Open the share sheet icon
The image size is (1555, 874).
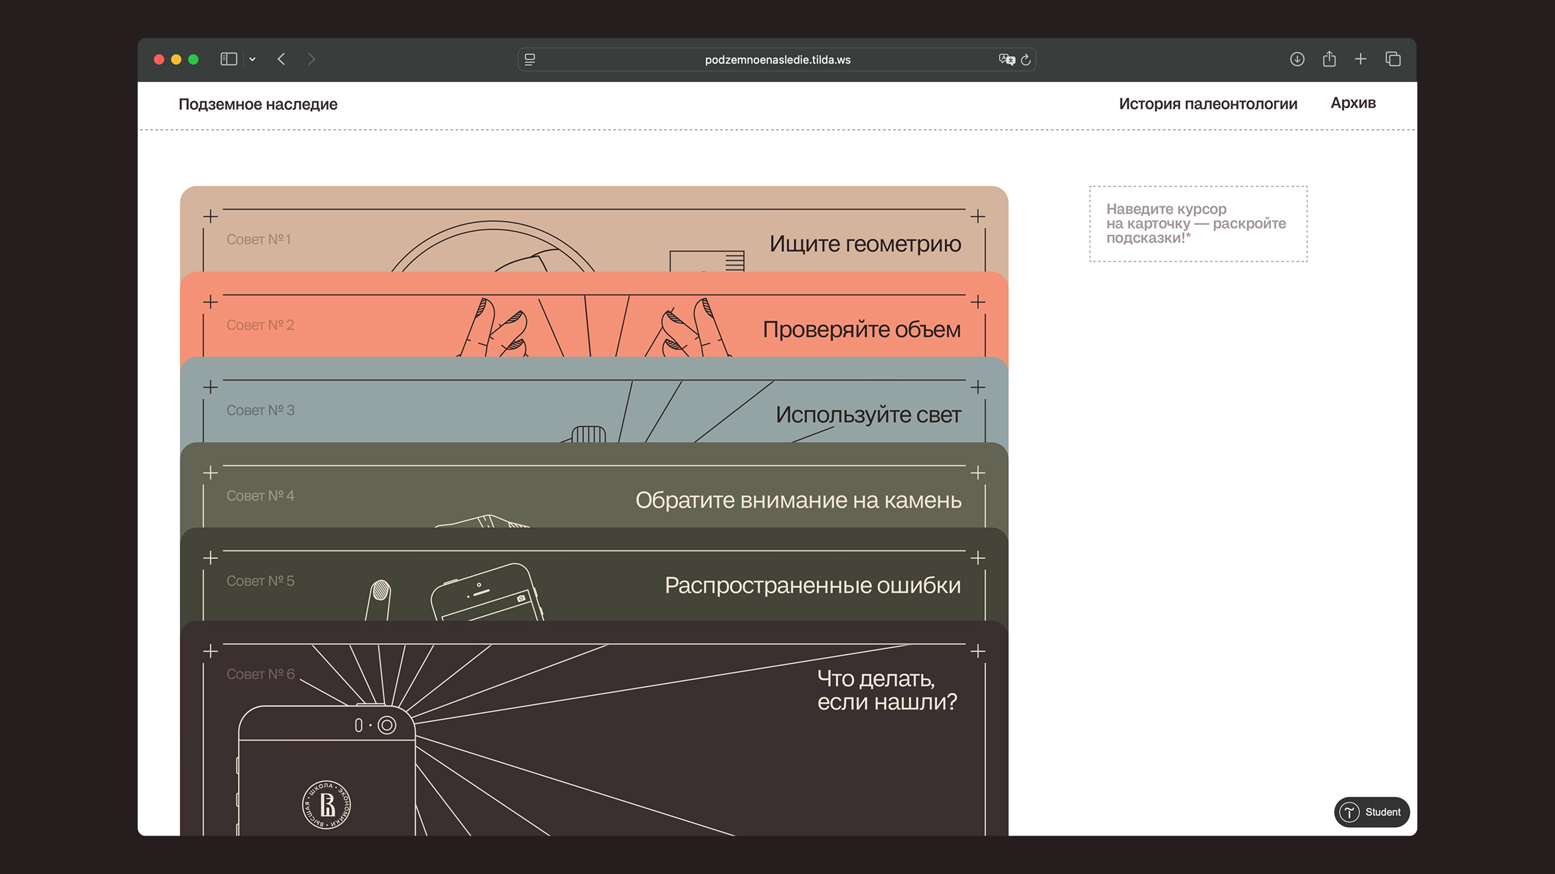(1329, 59)
